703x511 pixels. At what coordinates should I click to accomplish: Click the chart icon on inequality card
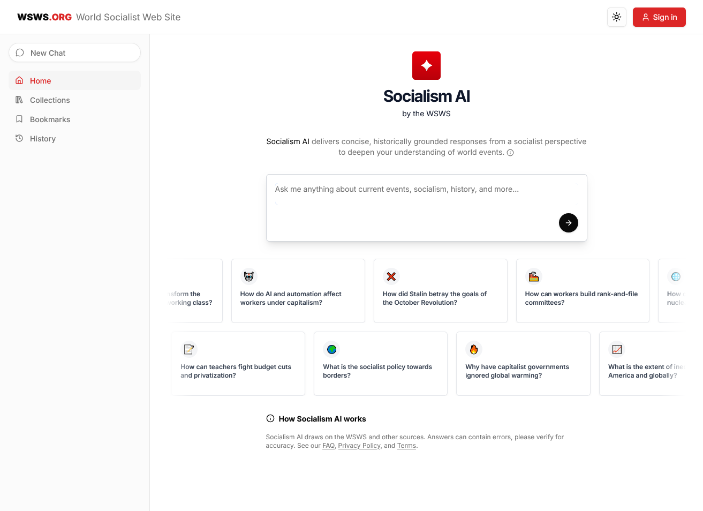click(x=617, y=349)
